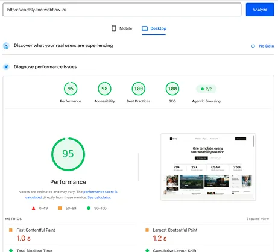
Task: Click the real users experience icon
Action: click(x=6, y=46)
